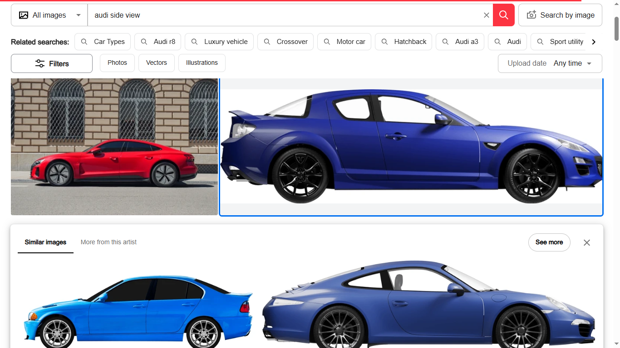Select the Audi r8 related search
The image size is (620, 348).
(x=158, y=42)
